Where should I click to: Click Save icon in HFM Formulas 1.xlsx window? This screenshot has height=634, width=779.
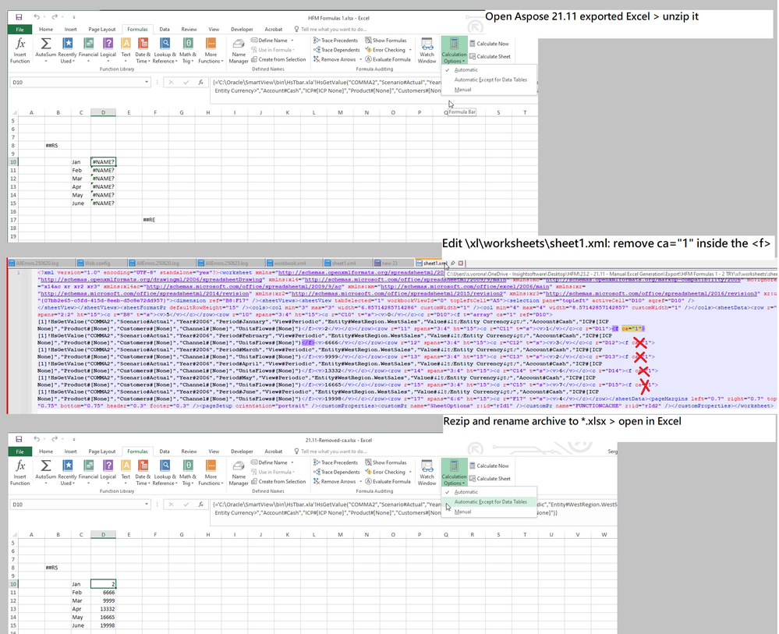tap(19, 17)
